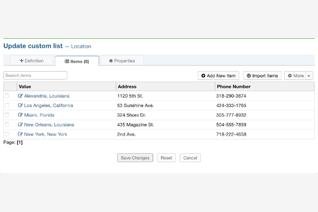Click the edit icon beside Miami, Florida
The image size is (318, 212).
(x=21, y=115)
